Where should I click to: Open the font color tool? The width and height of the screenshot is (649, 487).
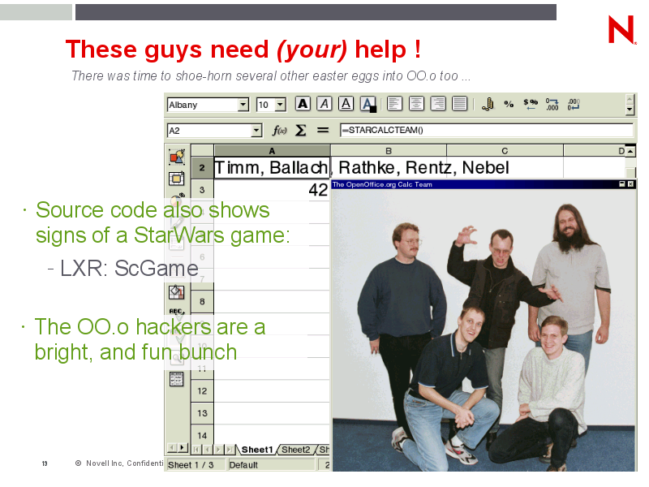[x=368, y=104]
